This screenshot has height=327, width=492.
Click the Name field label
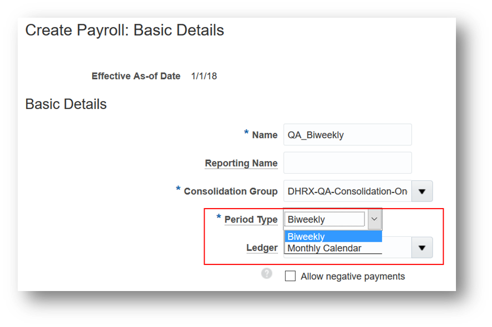265,135
